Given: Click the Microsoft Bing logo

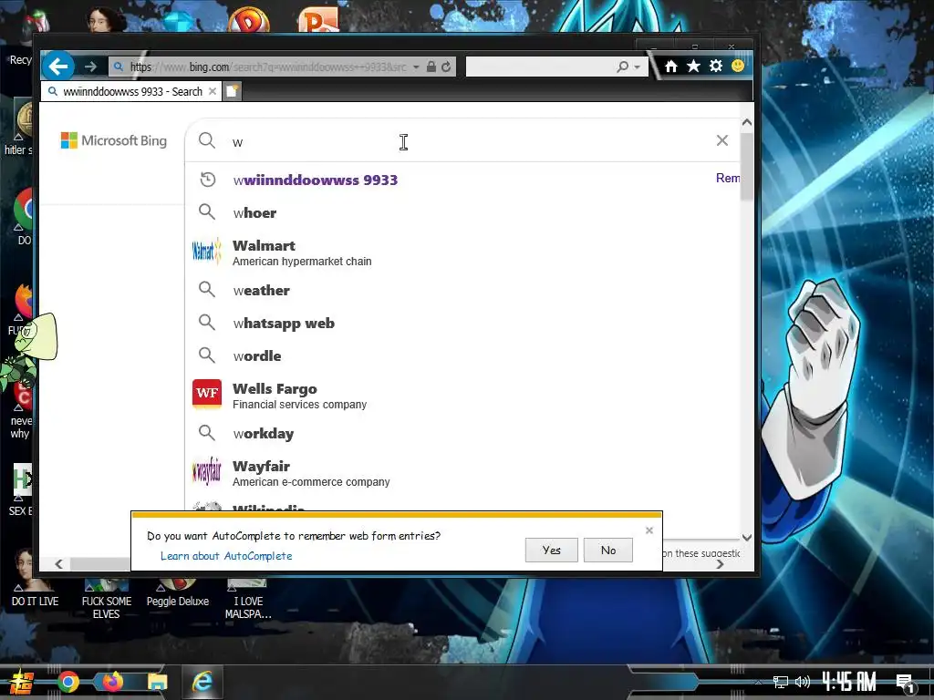Looking at the screenshot, I should (114, 140).
